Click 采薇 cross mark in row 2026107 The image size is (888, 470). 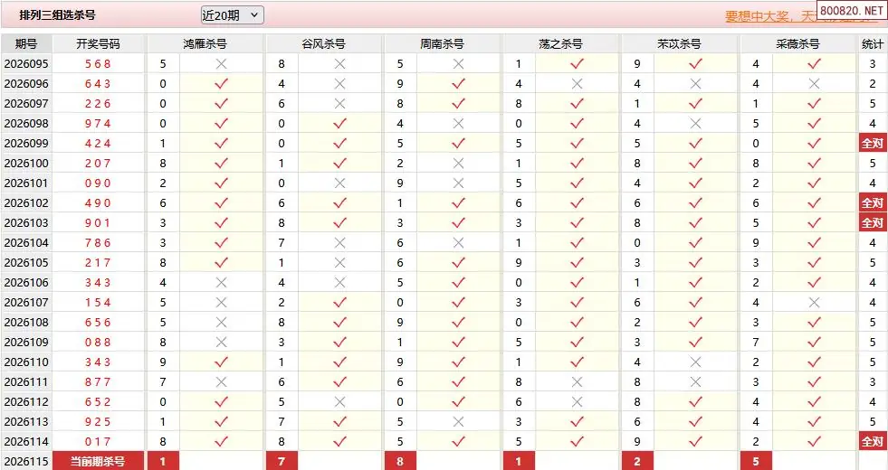(814, 303)
